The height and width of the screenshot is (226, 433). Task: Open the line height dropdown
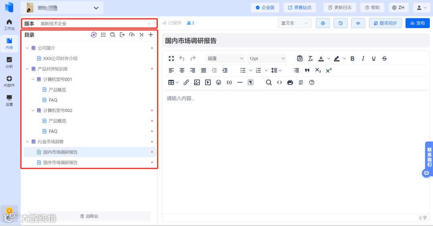[x=276, y=70]
